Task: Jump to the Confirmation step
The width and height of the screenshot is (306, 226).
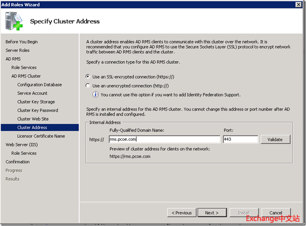Action: (x=17, y=162)
